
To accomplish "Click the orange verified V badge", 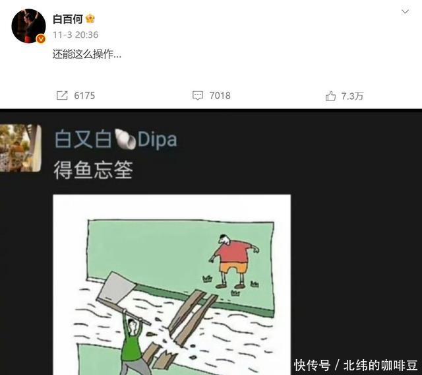I will tap(41, 39).
